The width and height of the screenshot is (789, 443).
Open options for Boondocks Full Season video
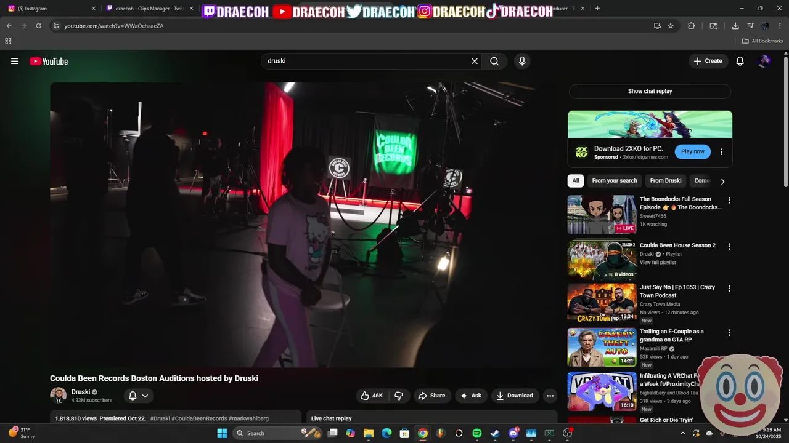point(729,200)
